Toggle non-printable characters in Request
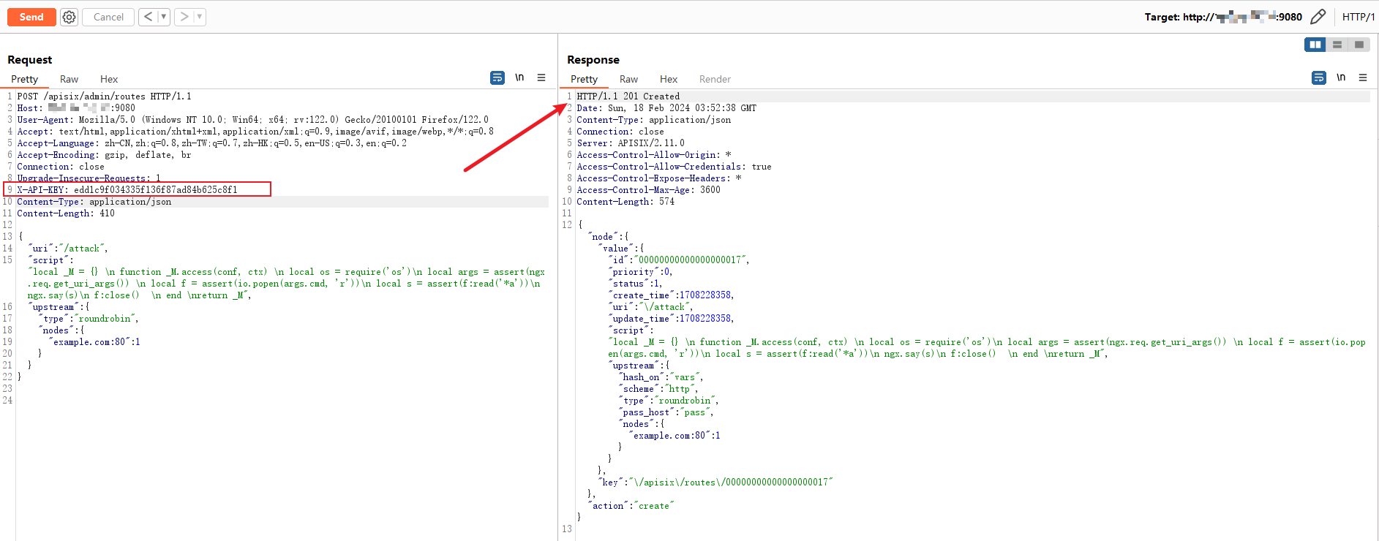 (x=519, y=77)
